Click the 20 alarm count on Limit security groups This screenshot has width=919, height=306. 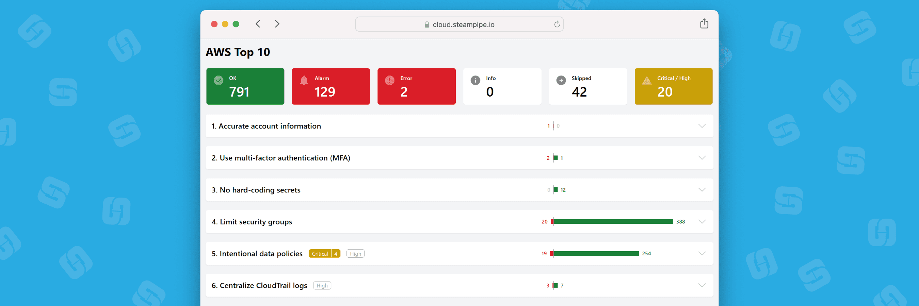(x=544, y=222)
